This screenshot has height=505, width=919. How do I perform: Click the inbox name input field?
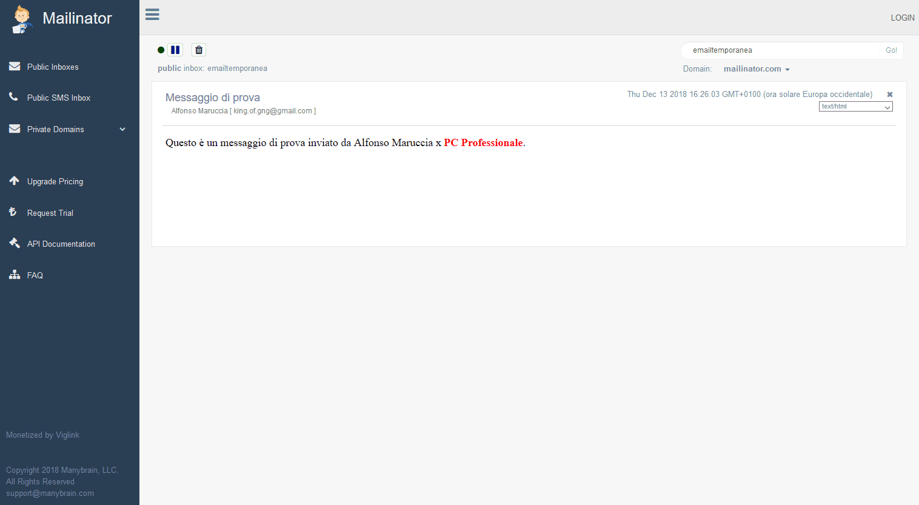pos(781,50)
